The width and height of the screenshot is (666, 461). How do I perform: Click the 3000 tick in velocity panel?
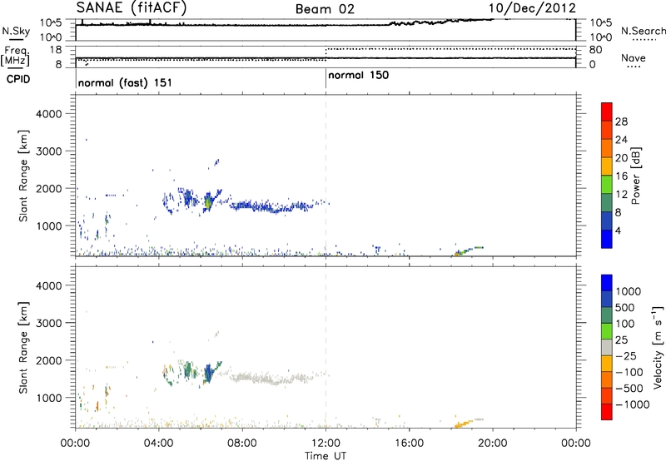(x=48, y=323)
